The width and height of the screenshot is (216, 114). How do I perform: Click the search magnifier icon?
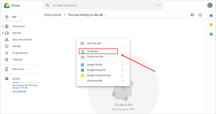click(48, 5)
